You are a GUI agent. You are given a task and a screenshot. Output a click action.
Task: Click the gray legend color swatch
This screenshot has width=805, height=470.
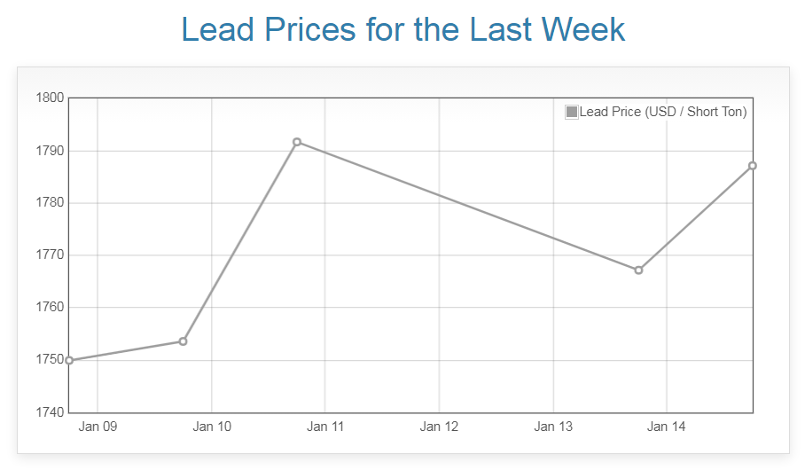click(572, 112)
